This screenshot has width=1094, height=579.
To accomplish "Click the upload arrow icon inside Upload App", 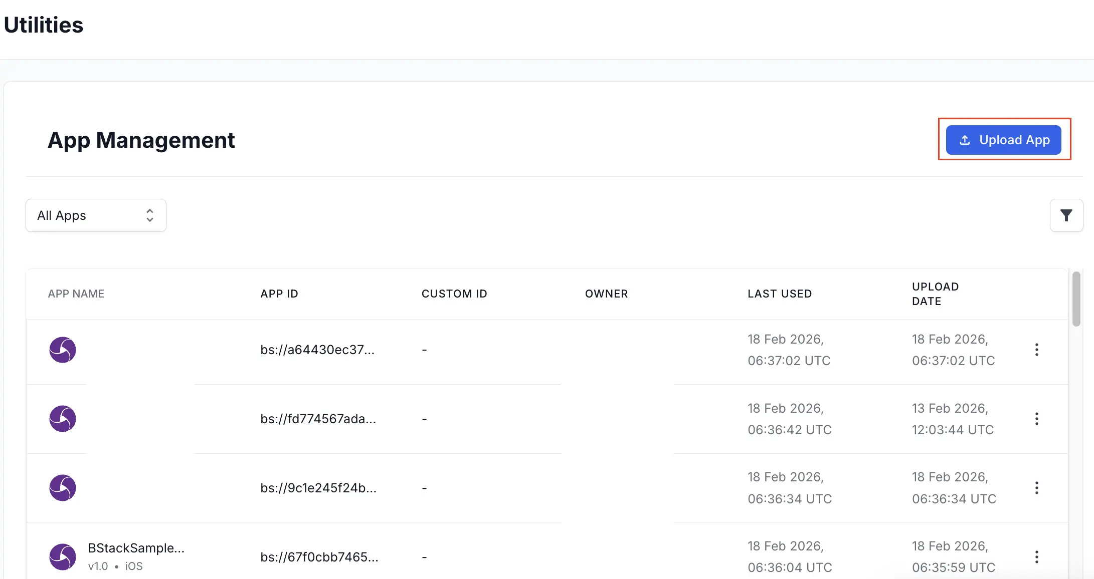I will coord(965,140).
